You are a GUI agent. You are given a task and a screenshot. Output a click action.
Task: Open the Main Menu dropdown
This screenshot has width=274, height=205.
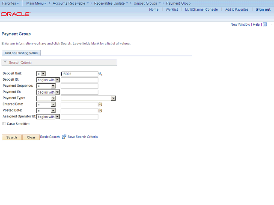click(36, 3)
